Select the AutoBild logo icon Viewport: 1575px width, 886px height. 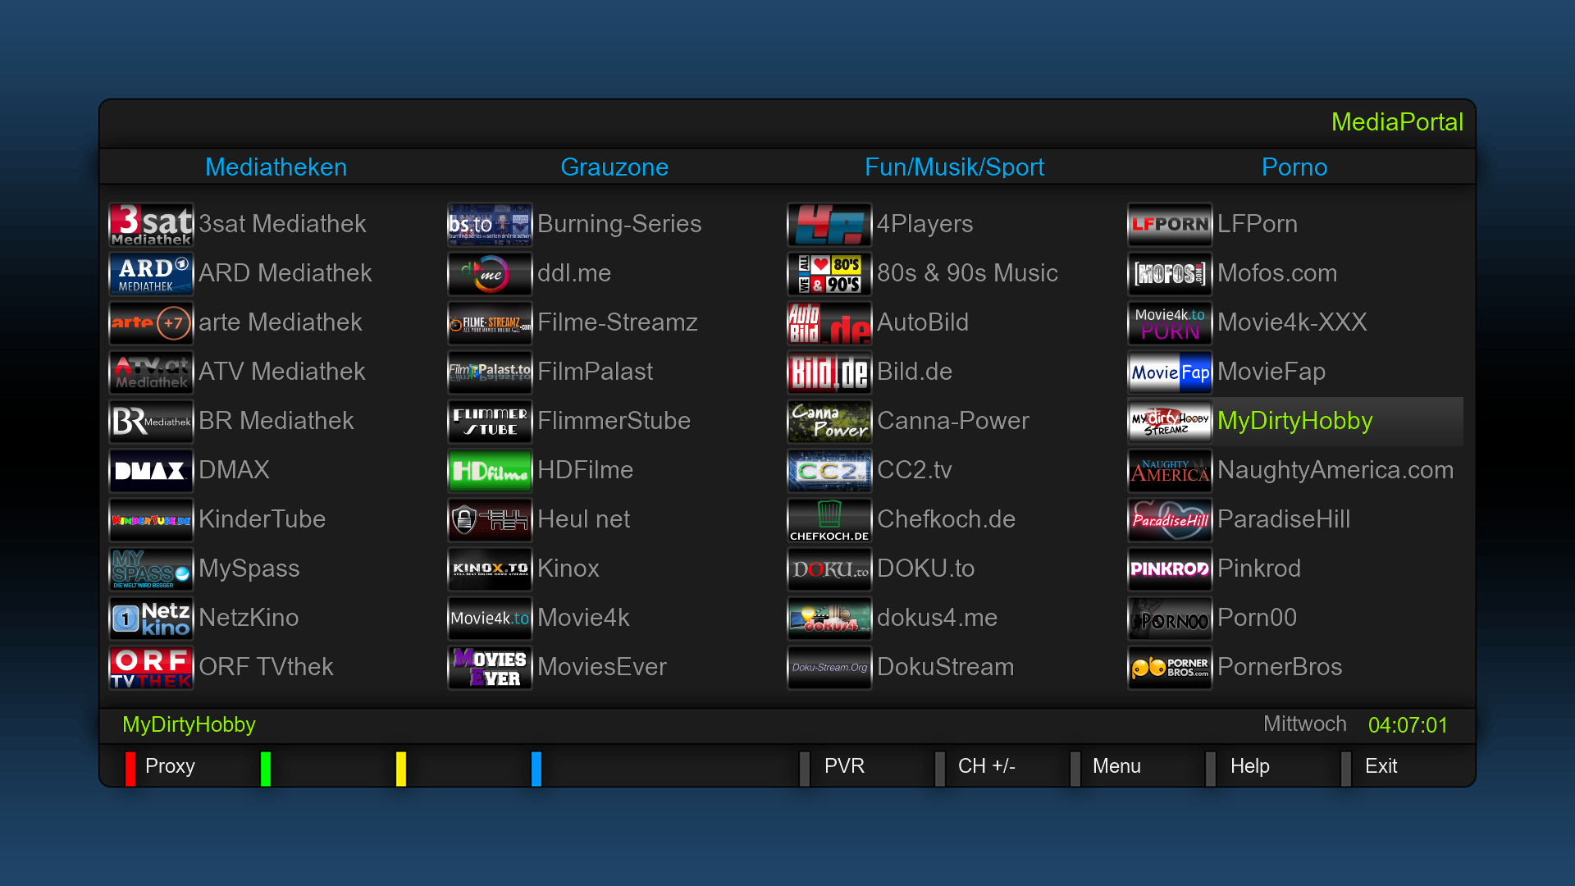[x=829, y=323]
